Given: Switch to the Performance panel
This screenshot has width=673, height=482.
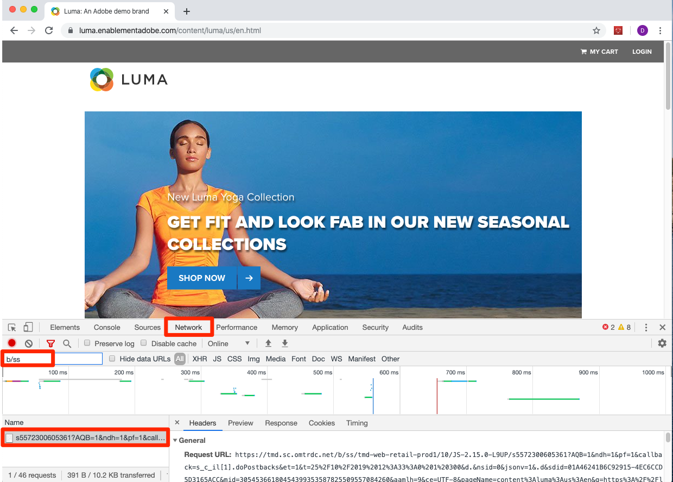Looking at the screenshot, I should [237, 327].
